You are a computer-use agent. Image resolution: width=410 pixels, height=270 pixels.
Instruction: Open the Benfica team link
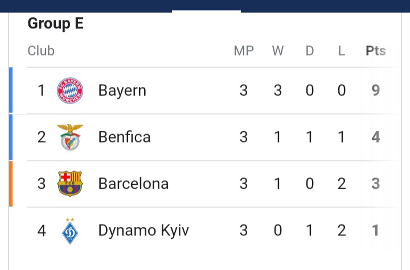[x=125, y=137]
